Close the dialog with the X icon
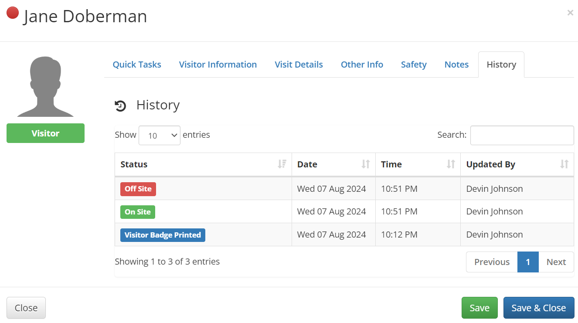578x323 pixels. click(570, 13)
